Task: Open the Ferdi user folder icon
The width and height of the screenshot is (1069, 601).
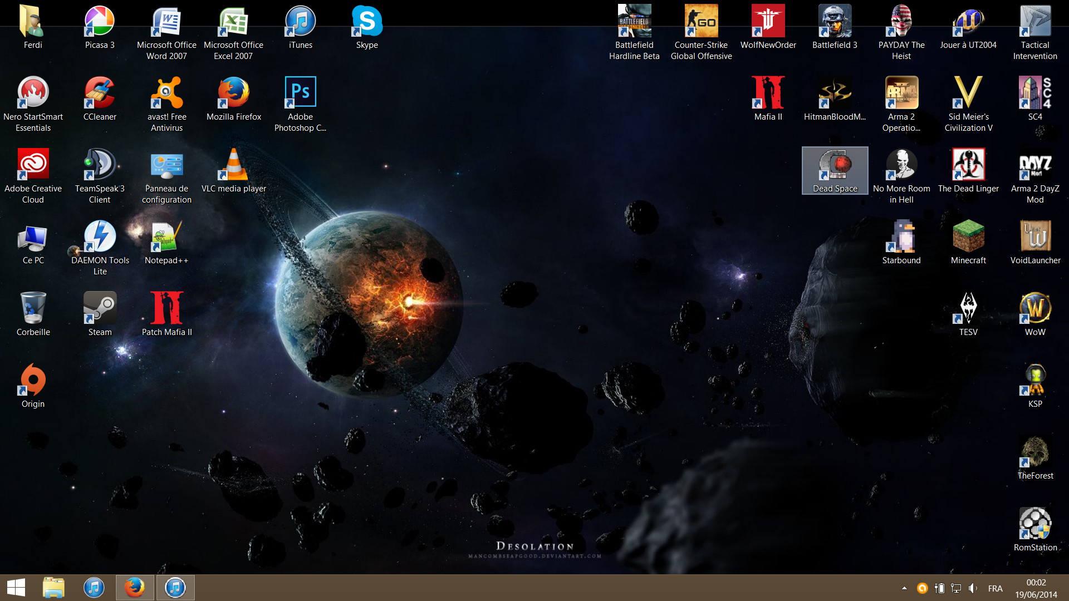Action: pos(33,27)
